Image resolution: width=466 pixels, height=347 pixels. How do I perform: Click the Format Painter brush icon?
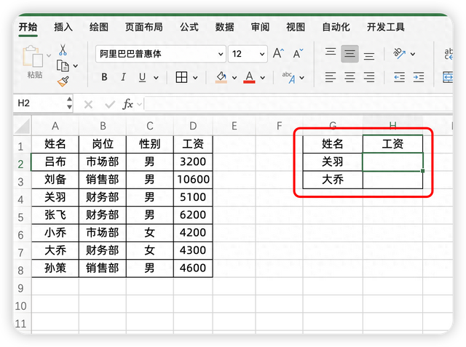(63, 81)
